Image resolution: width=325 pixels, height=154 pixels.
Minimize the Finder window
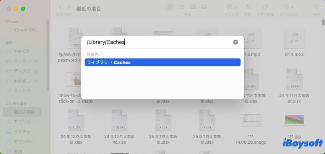pos(16,9)
